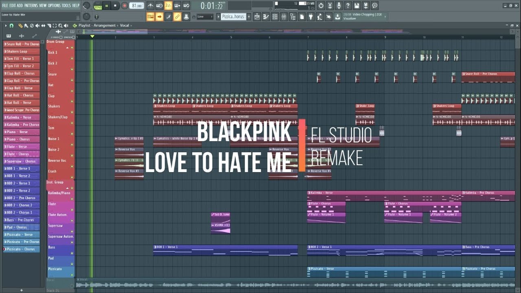
Task: Choose the Select tool in Playlist
Action: click(55, 26)
